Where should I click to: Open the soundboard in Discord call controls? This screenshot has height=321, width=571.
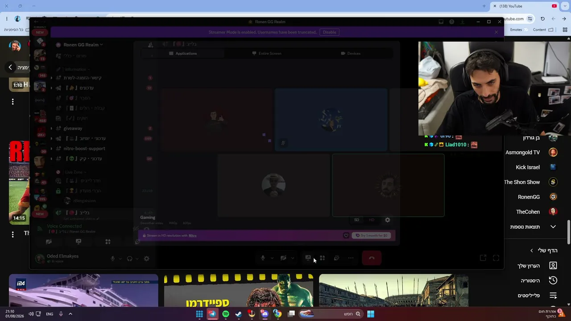[336, 258]
